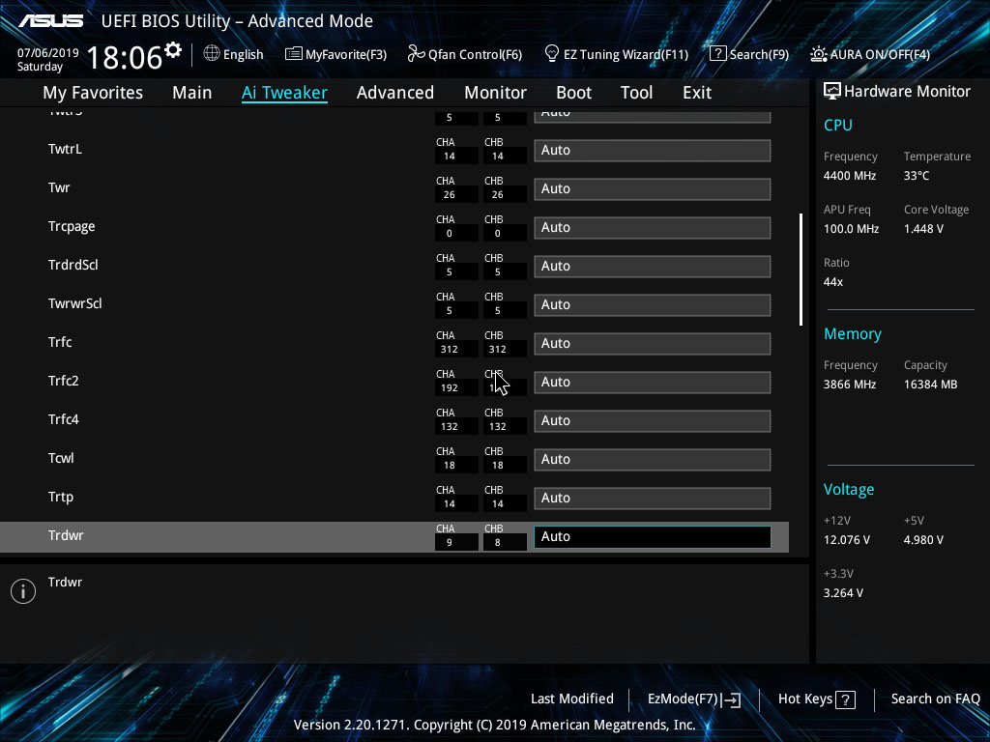The width and height of the screenshot is (990, 742).
Task: Click the 07/06/2019 date text
Action: [48, 53]
